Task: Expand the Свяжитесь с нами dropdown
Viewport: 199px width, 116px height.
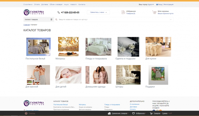Action: coord(98,12)
